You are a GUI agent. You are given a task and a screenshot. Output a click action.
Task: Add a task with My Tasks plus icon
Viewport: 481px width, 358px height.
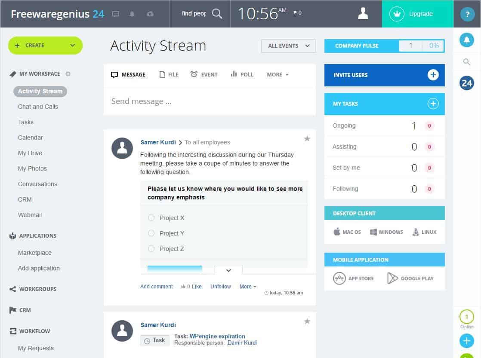(x=433, y=104)
